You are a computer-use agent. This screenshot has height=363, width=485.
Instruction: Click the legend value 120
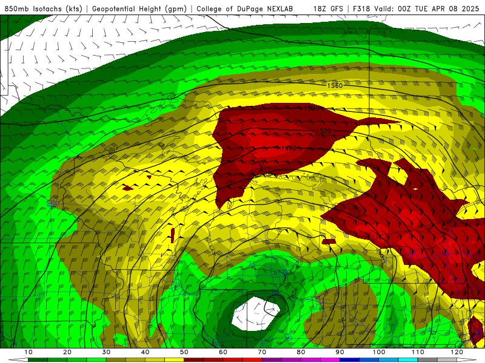457,352
